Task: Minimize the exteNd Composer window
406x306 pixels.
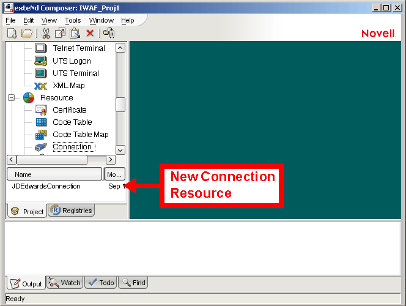Action: (377, 8)
